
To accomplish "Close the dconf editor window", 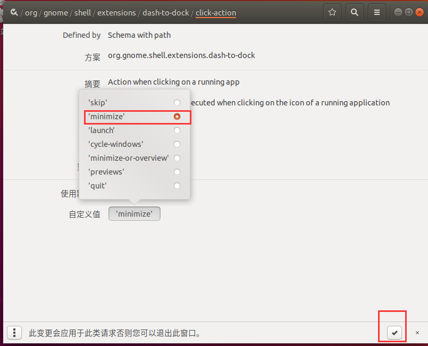I will pos(419,12).
